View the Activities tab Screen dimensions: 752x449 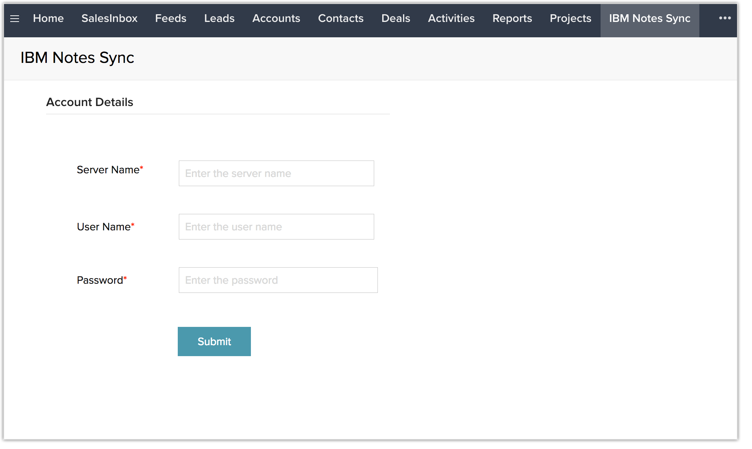pyautogui.click(x=451, y=19)
